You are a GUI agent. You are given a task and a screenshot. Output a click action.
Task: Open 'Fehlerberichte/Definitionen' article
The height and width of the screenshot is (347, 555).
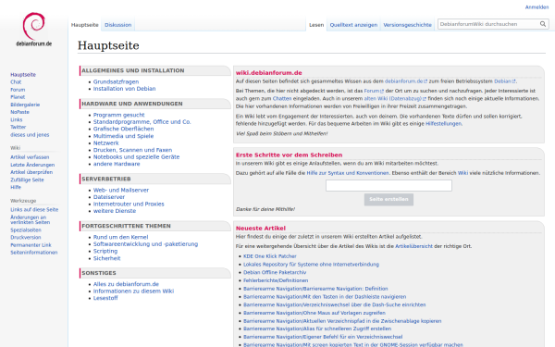click(276, 280)
